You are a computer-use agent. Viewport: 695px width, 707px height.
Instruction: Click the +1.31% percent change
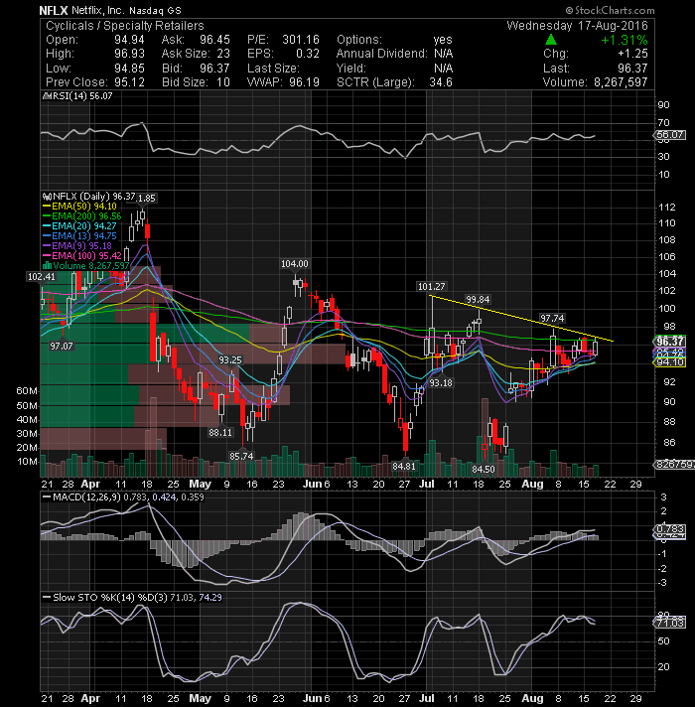(x=624, y=40)
